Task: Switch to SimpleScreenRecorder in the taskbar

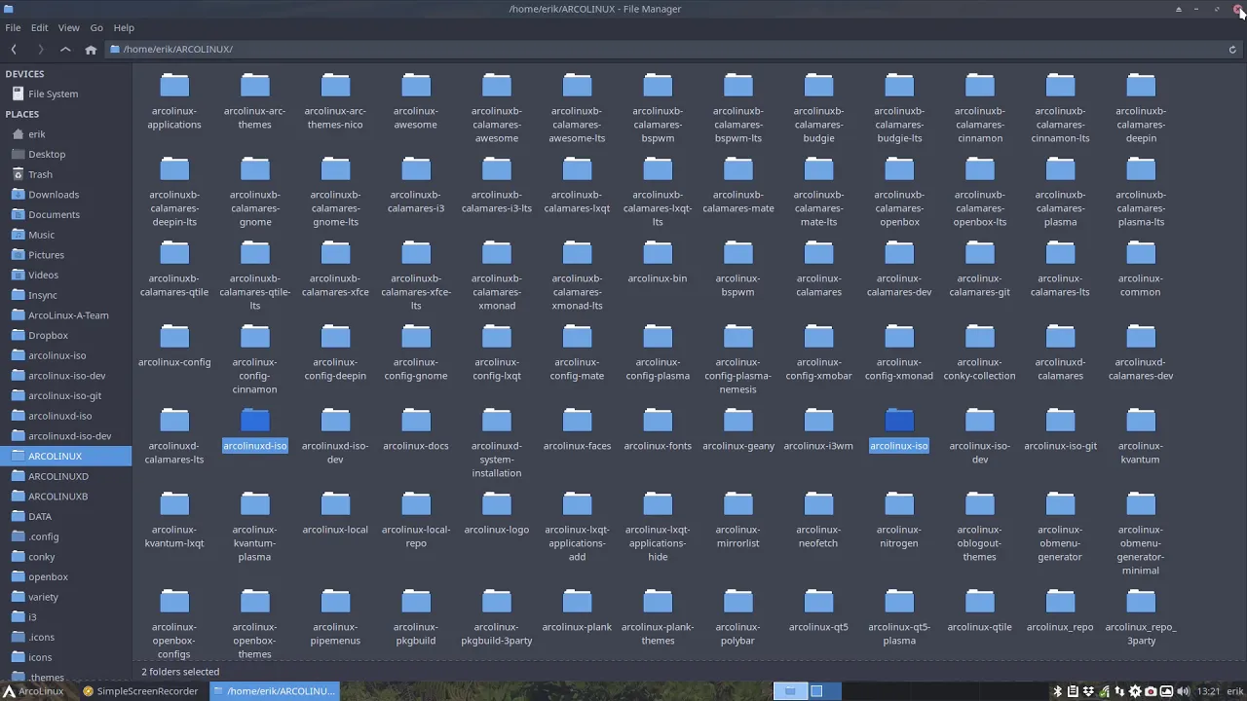Action: tap(140, 691)
